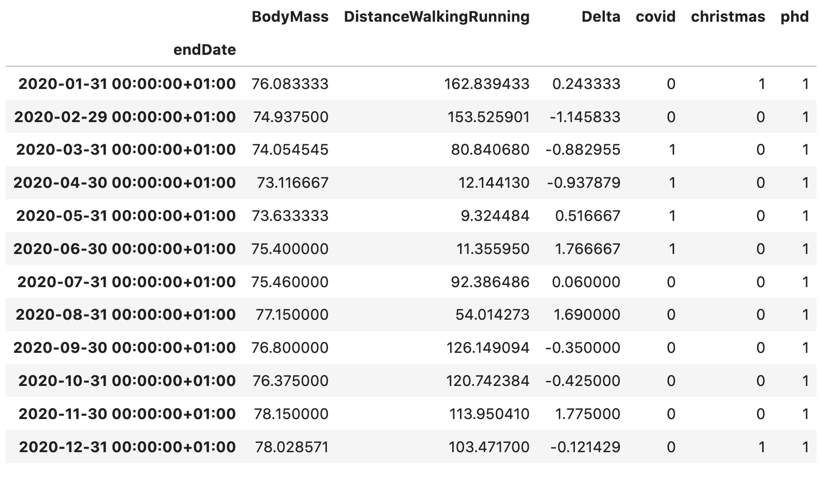Click BodyMass value 76.800000
This screenshot has height=477, width=831.
[290, 348]
